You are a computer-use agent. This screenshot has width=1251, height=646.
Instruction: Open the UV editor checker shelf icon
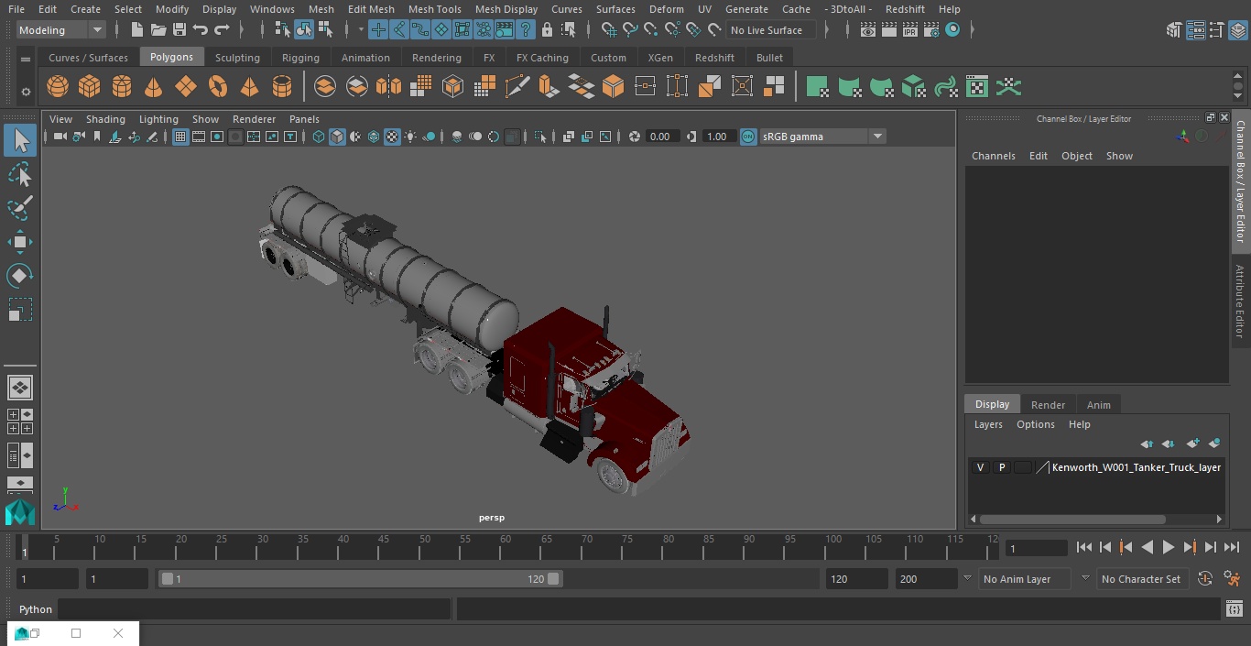[977, 87]
